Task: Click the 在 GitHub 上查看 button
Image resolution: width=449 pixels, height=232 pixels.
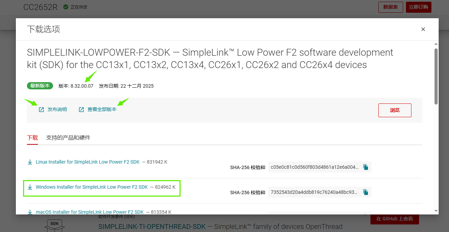Action: click(x=395, y=219)
